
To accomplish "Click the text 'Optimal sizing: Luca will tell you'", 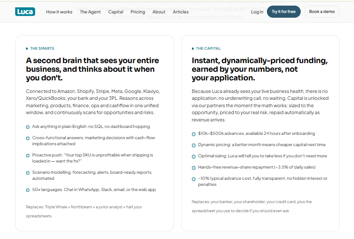I will point(262,156).
